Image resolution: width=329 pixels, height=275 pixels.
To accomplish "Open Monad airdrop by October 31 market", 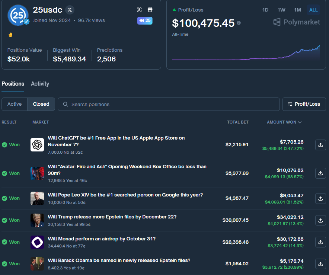I will click(102, 239).
